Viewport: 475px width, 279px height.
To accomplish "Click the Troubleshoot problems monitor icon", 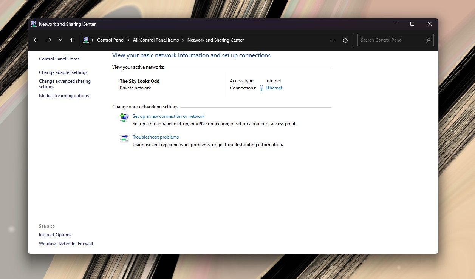I will (124, 139).
